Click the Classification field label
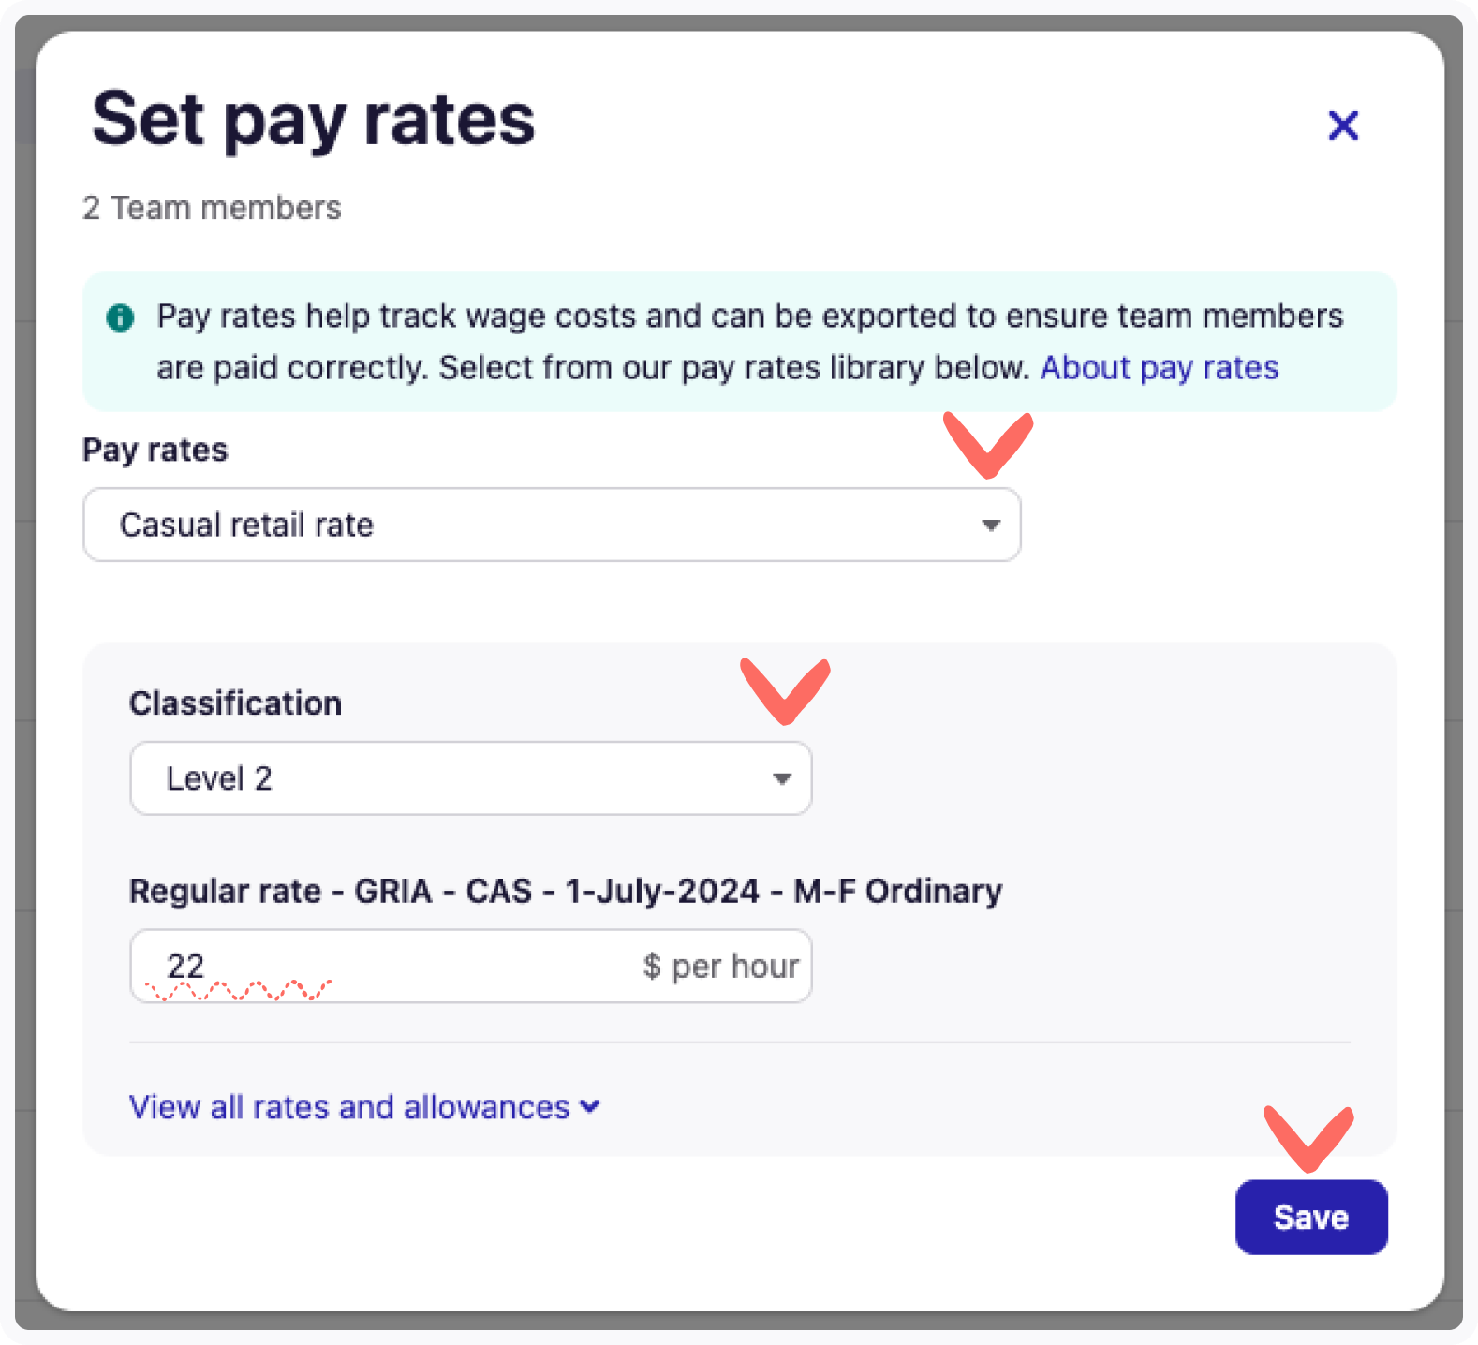1478x1345 pixels. [x=235, y=703]
